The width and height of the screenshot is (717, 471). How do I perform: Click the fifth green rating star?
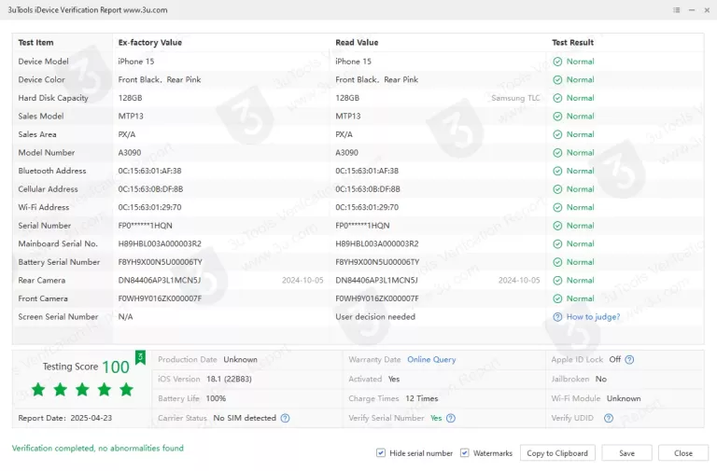pos(126,390)
